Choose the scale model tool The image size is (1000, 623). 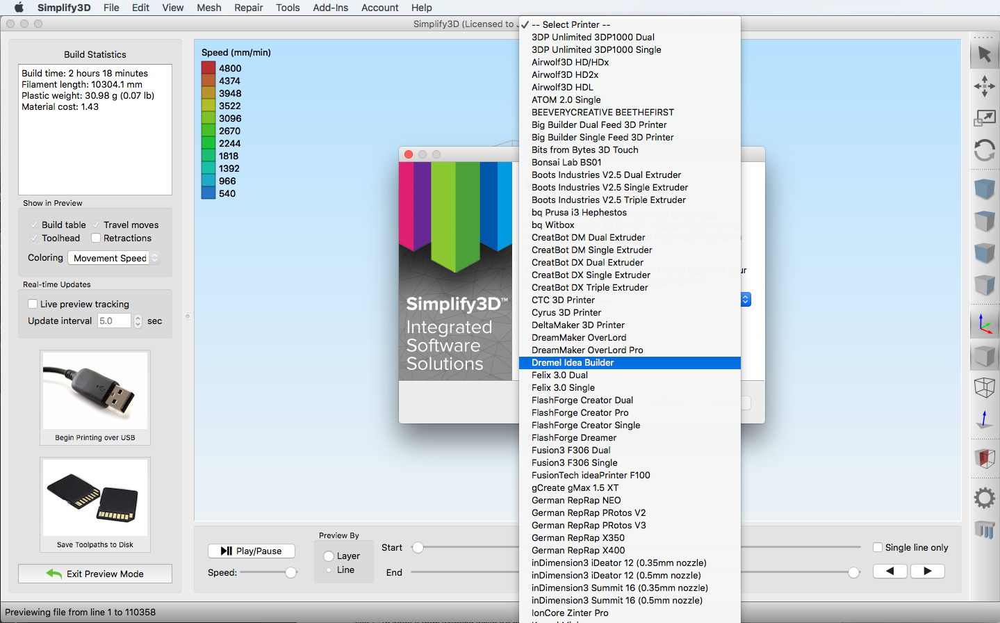984,118
